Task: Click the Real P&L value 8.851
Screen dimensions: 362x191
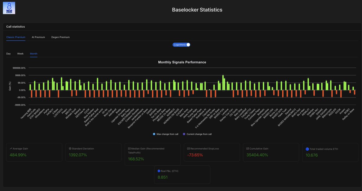Action: pyautogui.click(x=163, y=177)
